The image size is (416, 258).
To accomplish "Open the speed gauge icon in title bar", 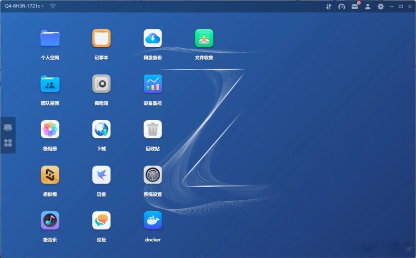I will (342, 6).
